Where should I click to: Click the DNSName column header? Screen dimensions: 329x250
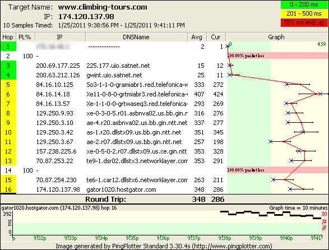tap(136, 37)
